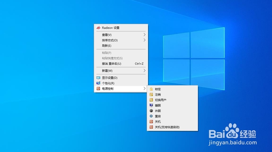This screenshot has height=152, width=272.
Task: Choose 查看(V) in the context menu
Action: click(121, 35)
